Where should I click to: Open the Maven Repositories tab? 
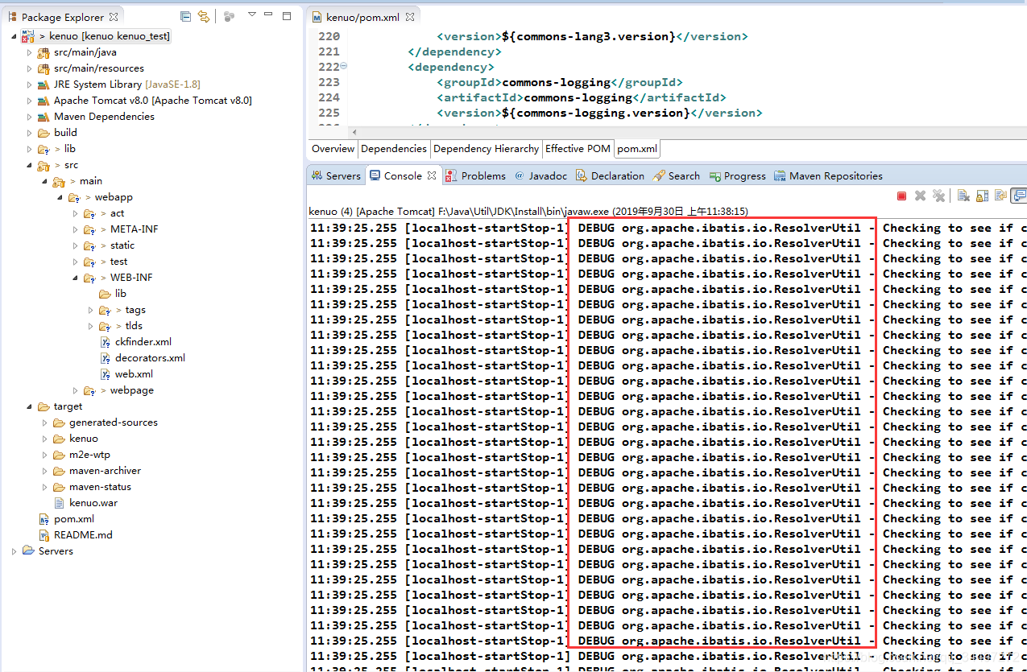tap(828, 175)
